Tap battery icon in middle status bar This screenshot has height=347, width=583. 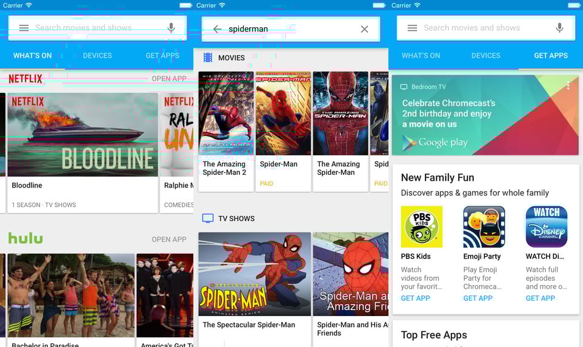tap(379, 5)
